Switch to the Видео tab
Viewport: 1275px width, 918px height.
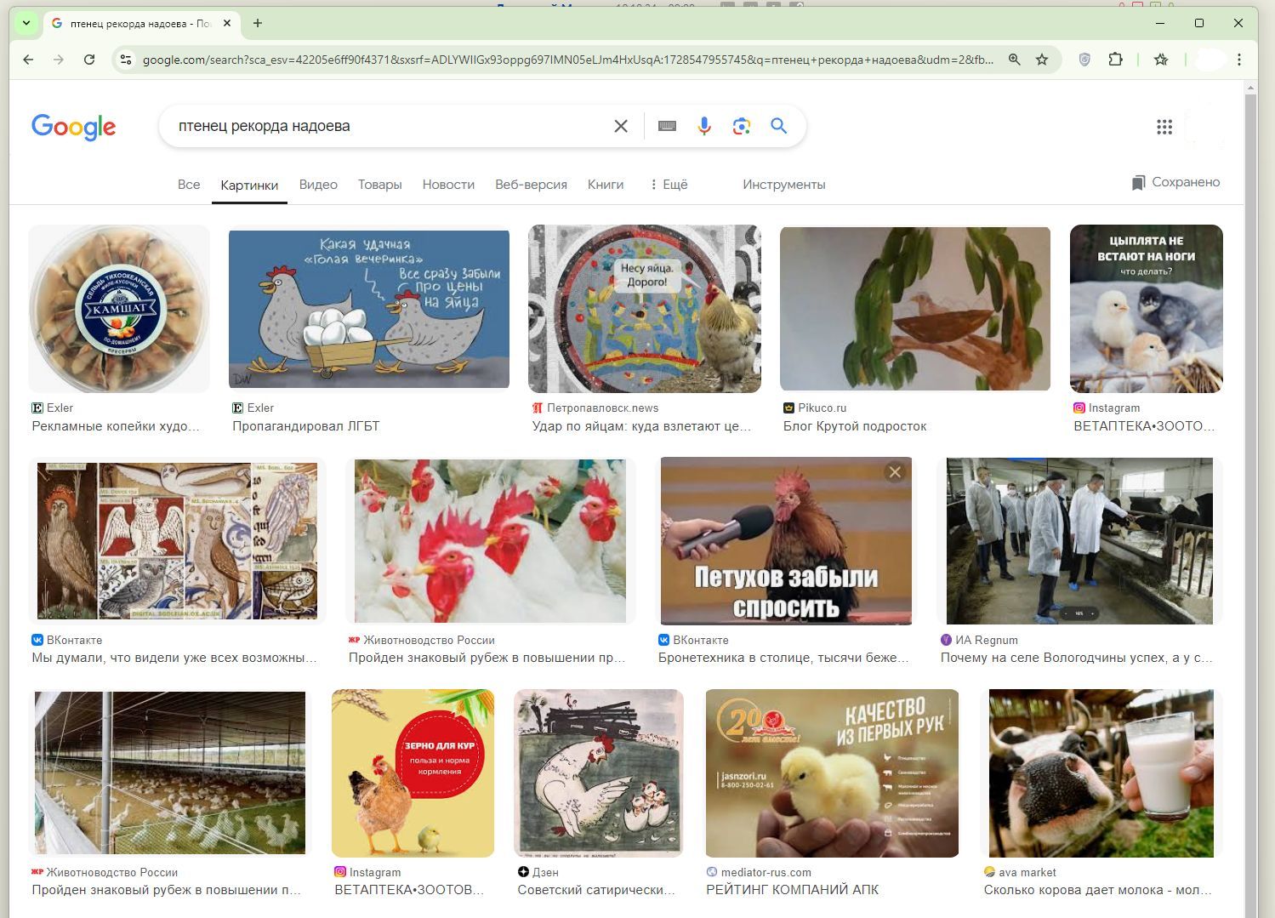(318, 185)
